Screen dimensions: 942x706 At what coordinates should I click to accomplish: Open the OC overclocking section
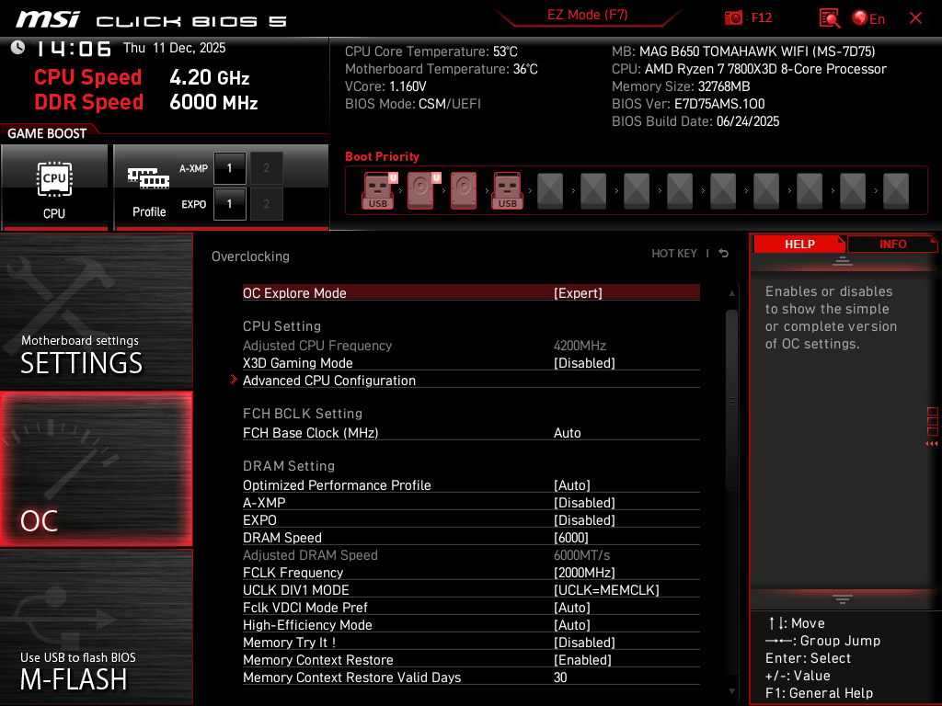coord(96,470)
